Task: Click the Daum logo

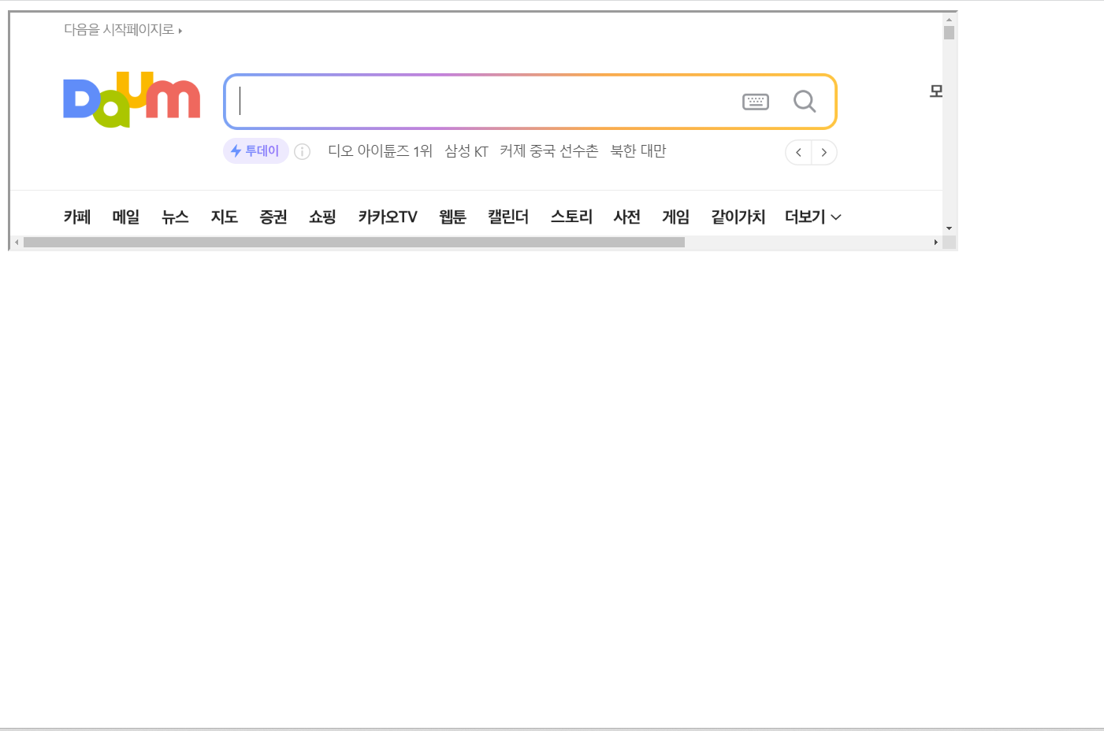Action: pos(132,100)
